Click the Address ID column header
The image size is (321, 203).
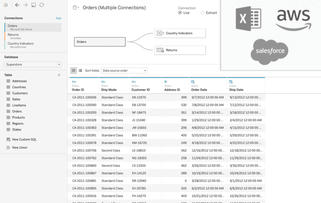coord(172,90)
